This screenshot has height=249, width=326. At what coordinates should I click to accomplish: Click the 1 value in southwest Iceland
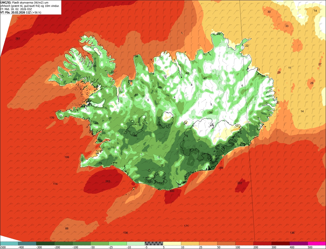(x=142, y=155)
